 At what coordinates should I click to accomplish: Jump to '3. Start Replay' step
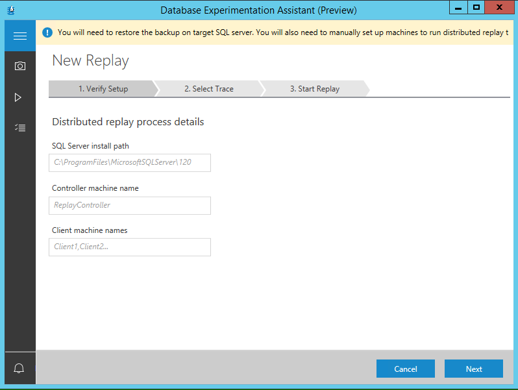pos(314,89)
